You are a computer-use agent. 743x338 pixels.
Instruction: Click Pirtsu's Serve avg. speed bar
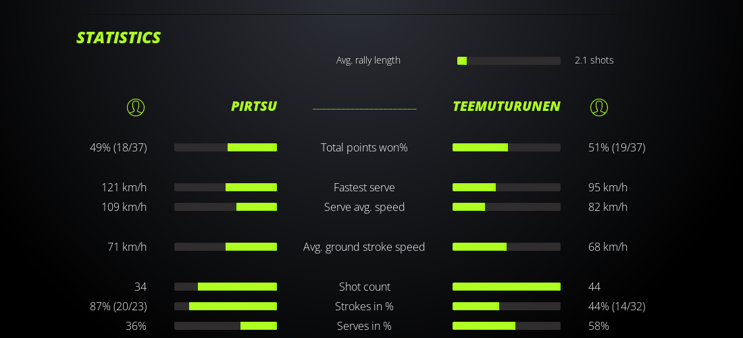tap(226, 207)
